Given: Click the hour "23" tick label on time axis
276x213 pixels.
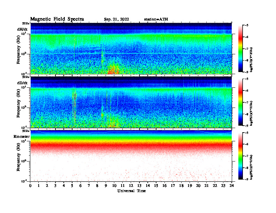Looking at the screenshot, I should tap(223, 186).
